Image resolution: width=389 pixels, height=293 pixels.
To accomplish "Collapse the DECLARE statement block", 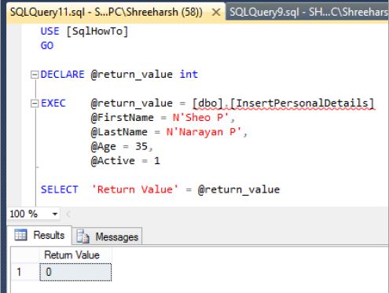I will coord(35,75).
